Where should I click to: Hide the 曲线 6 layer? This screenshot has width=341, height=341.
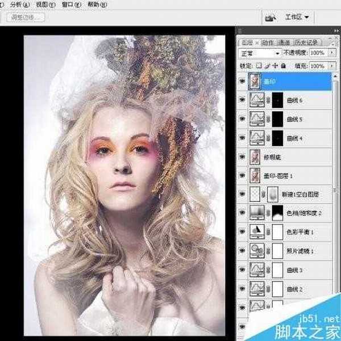coord(243,102)
